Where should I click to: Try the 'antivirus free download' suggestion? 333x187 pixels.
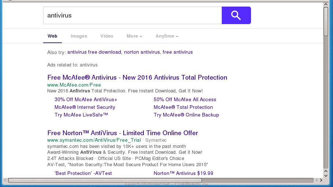(94, 52)
